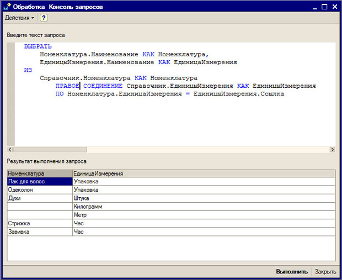Close the Консоль запросов window
This screenshot has height=280, width=342.
pos(335,7)
